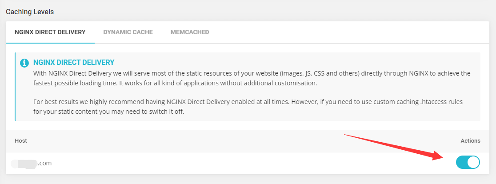Click the white knob of the host switch
Screen dimensions: 496x184
coord(473,163)
